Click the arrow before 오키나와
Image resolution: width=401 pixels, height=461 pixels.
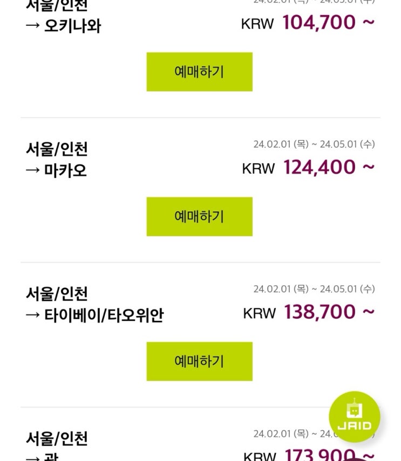pos(33,26)
